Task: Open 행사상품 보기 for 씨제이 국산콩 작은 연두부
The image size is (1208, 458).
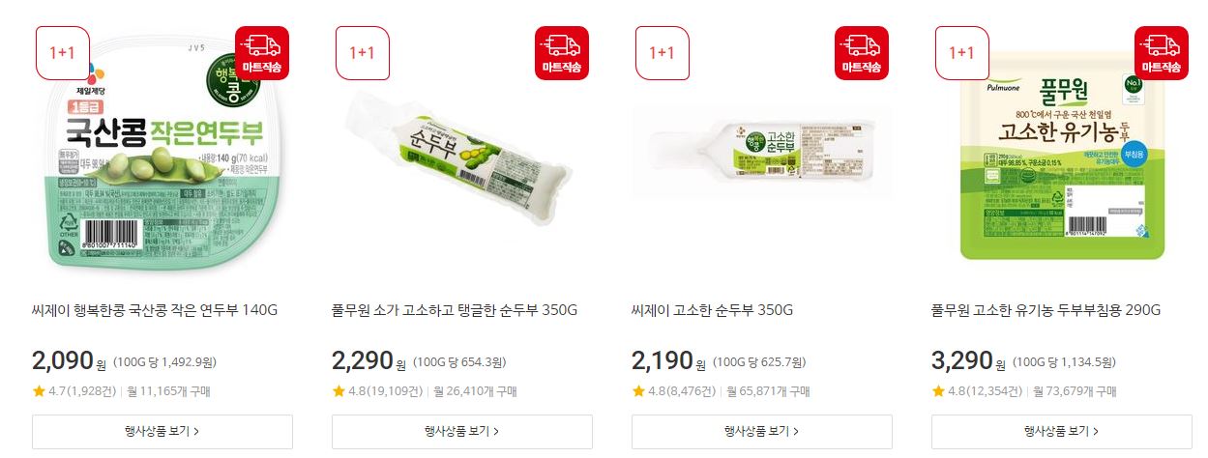Action: [x=162, y=431]
